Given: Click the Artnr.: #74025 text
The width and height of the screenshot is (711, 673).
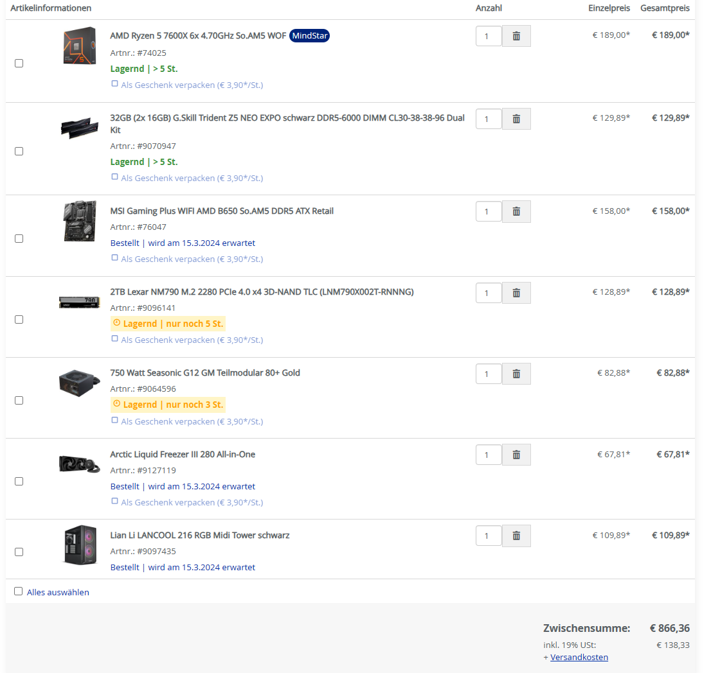Looking at the screenshot, I should (x=138, y=53).
